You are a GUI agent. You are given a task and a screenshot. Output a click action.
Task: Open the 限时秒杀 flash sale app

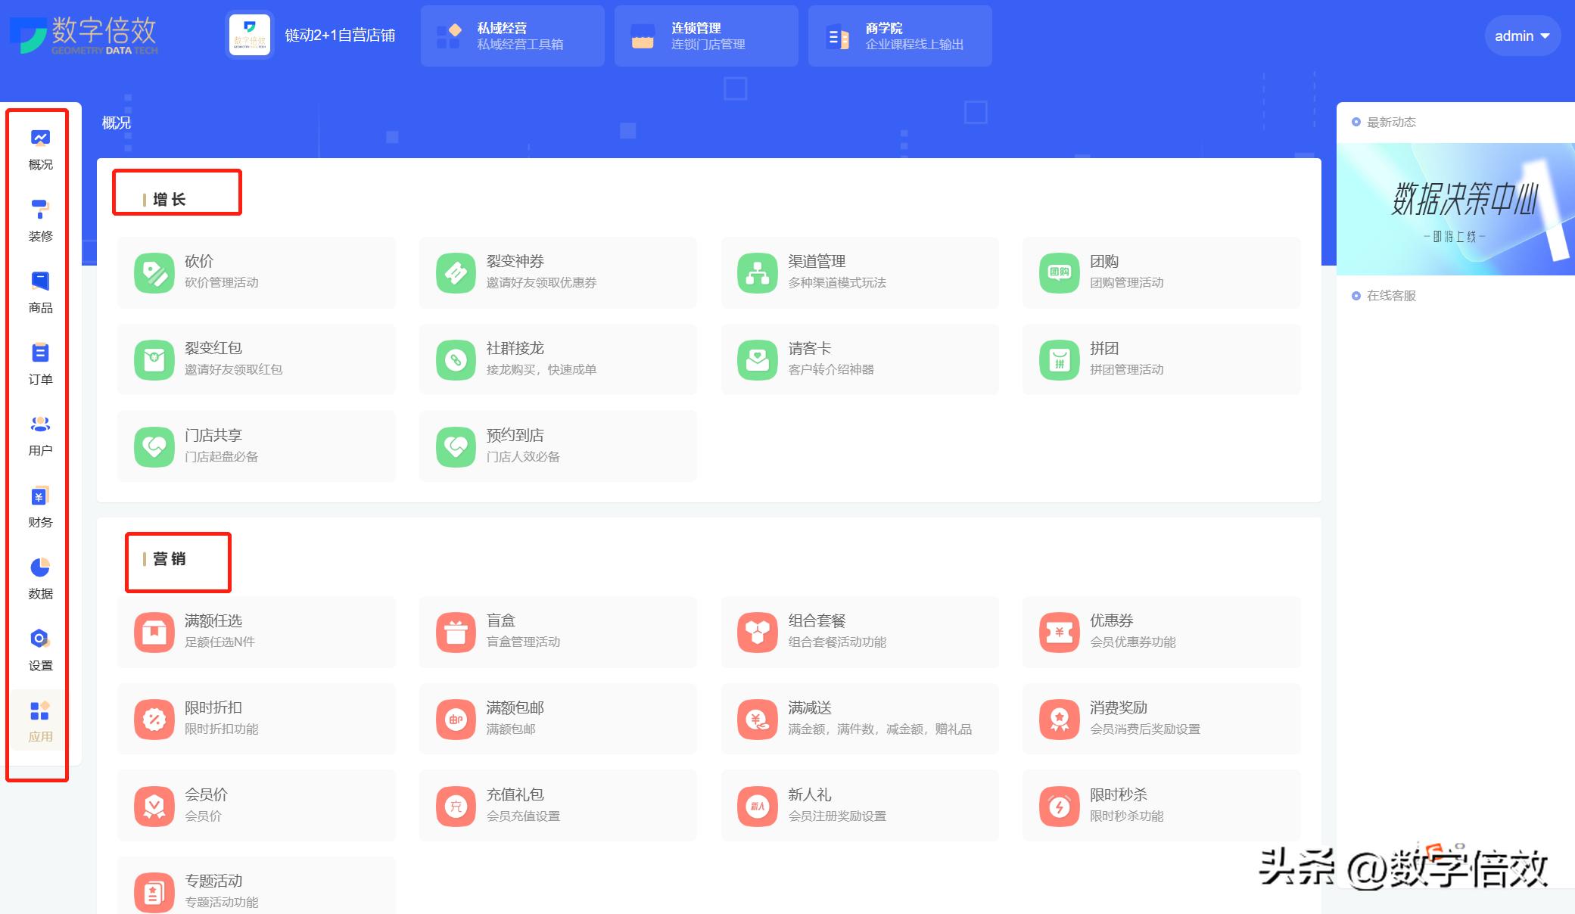[1162, 805]
